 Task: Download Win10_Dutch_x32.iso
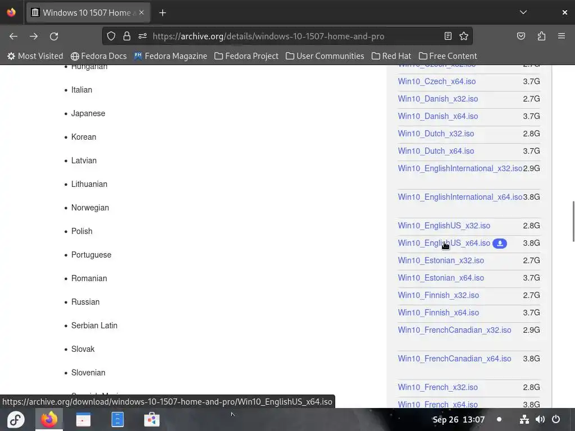coord(436,134)
